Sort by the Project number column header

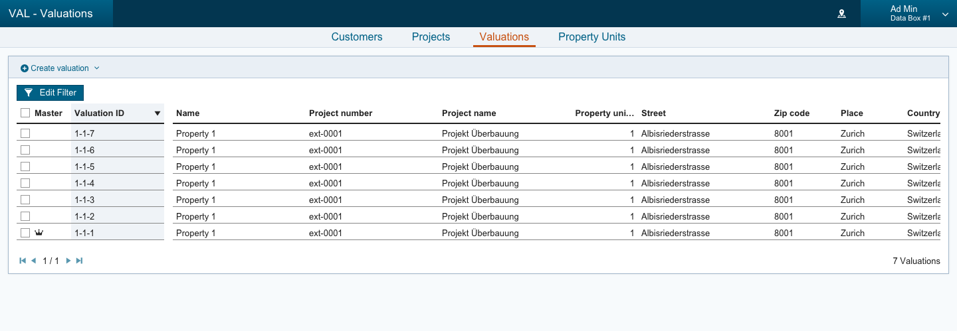(x=340, y=113)
